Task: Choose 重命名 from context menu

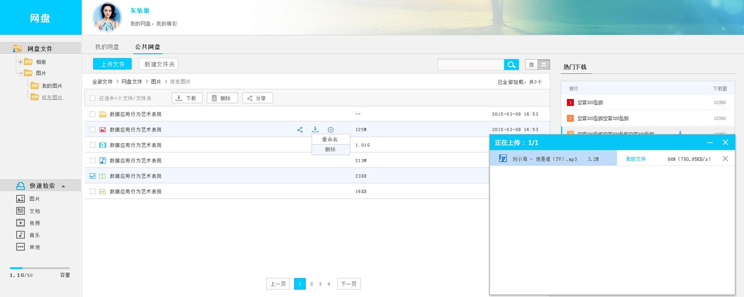Action: (x=331, y=140)
